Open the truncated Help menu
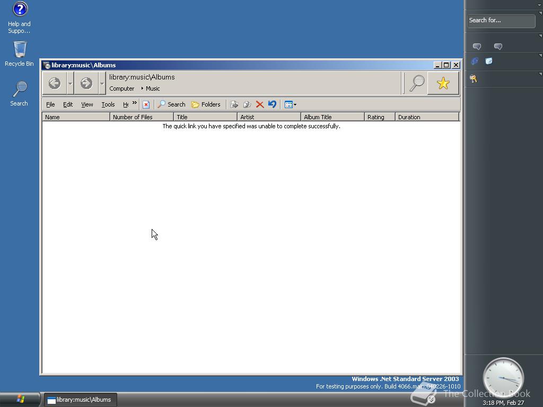 pos(126,104)
